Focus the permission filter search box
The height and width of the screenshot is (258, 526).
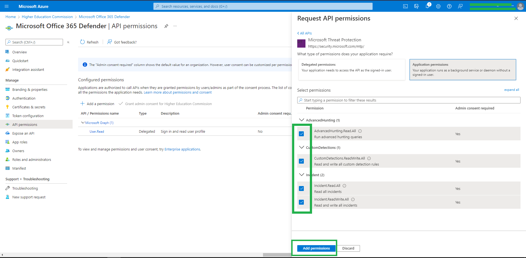(409, 100)
